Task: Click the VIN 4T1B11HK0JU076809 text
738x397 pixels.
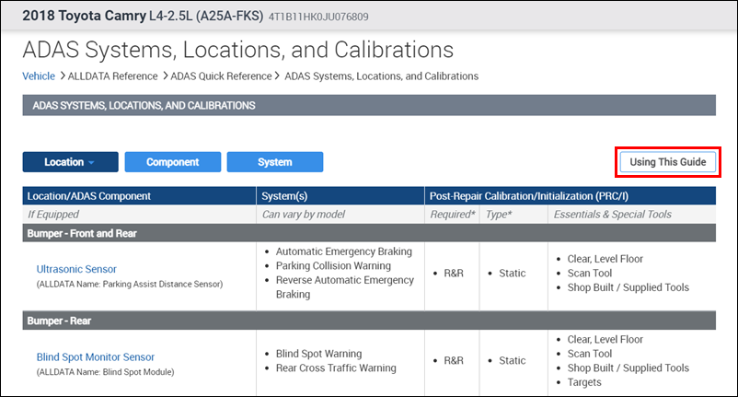Action: pos(318,17)
